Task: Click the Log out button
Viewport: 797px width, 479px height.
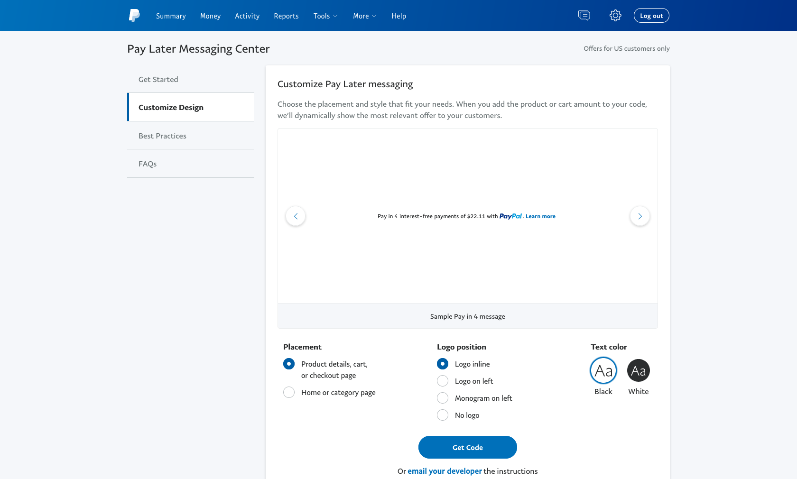Action: [651, 16]
